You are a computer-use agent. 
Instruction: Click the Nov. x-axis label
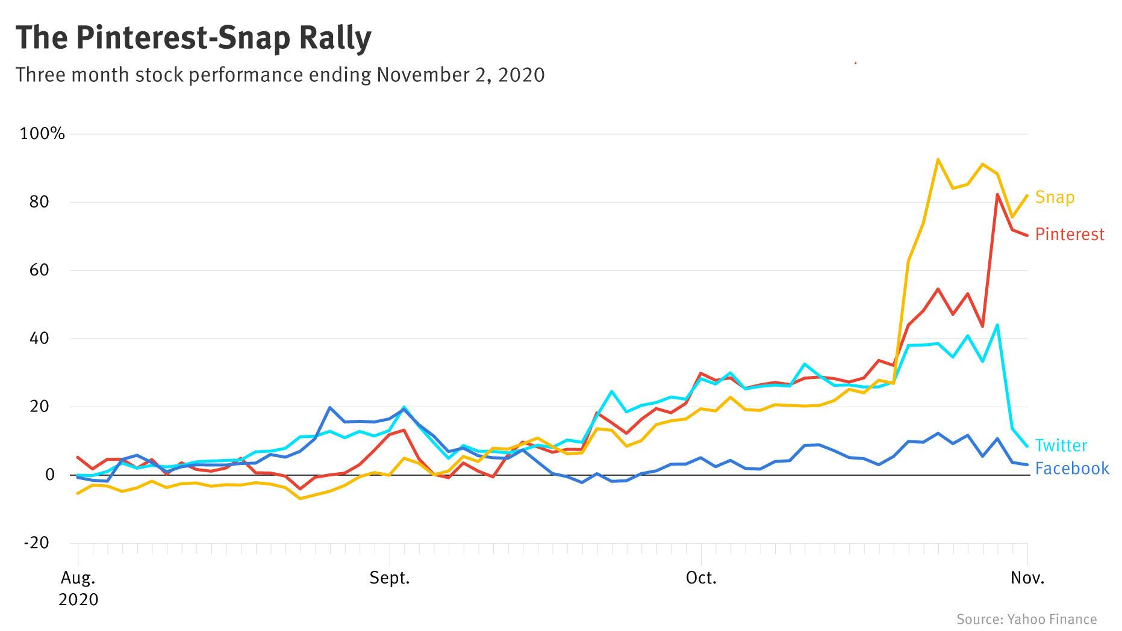(1027, 578)
